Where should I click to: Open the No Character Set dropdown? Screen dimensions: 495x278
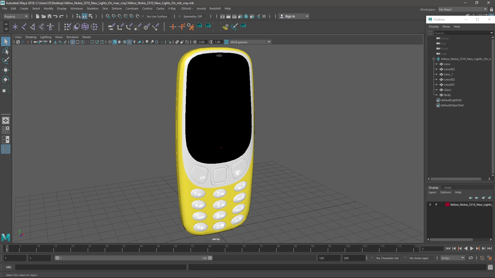click(387, 258)
